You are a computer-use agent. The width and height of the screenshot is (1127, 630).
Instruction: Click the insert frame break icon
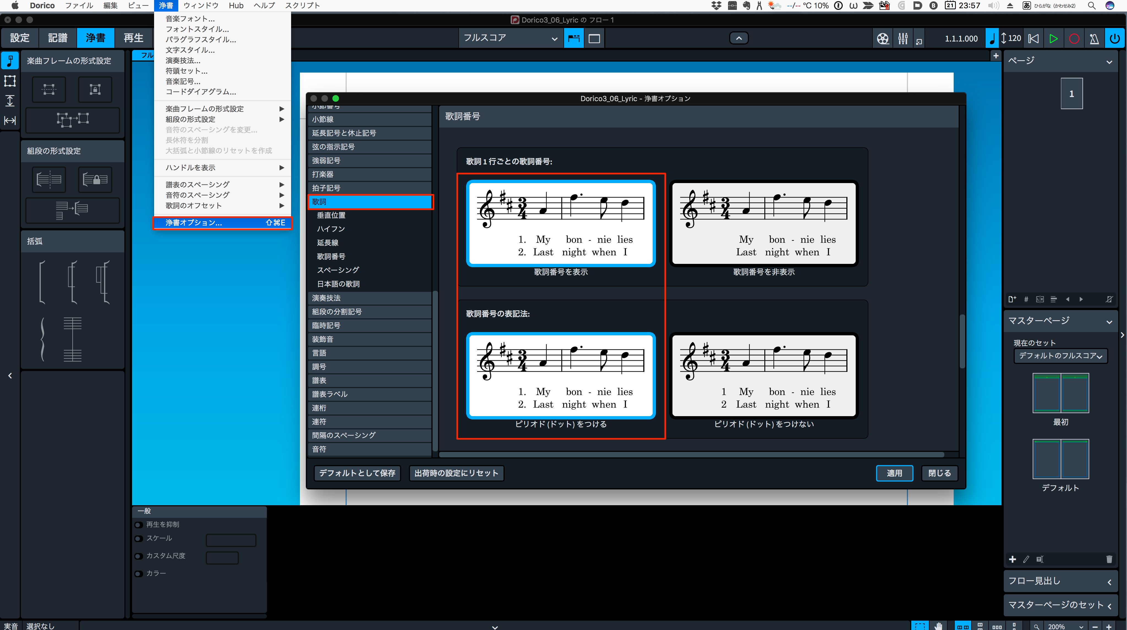pos(49,89)
